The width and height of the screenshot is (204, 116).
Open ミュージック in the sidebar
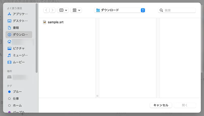click(19, 55)
